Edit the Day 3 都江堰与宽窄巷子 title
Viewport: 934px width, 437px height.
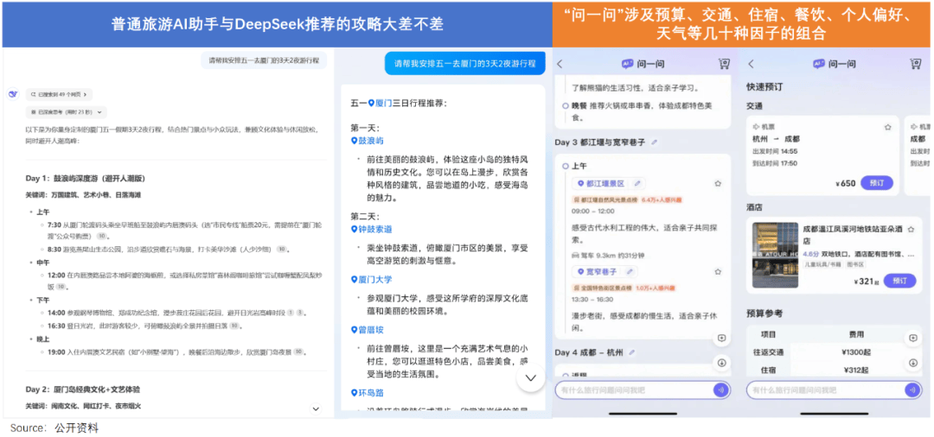click(x=655, y=142)
